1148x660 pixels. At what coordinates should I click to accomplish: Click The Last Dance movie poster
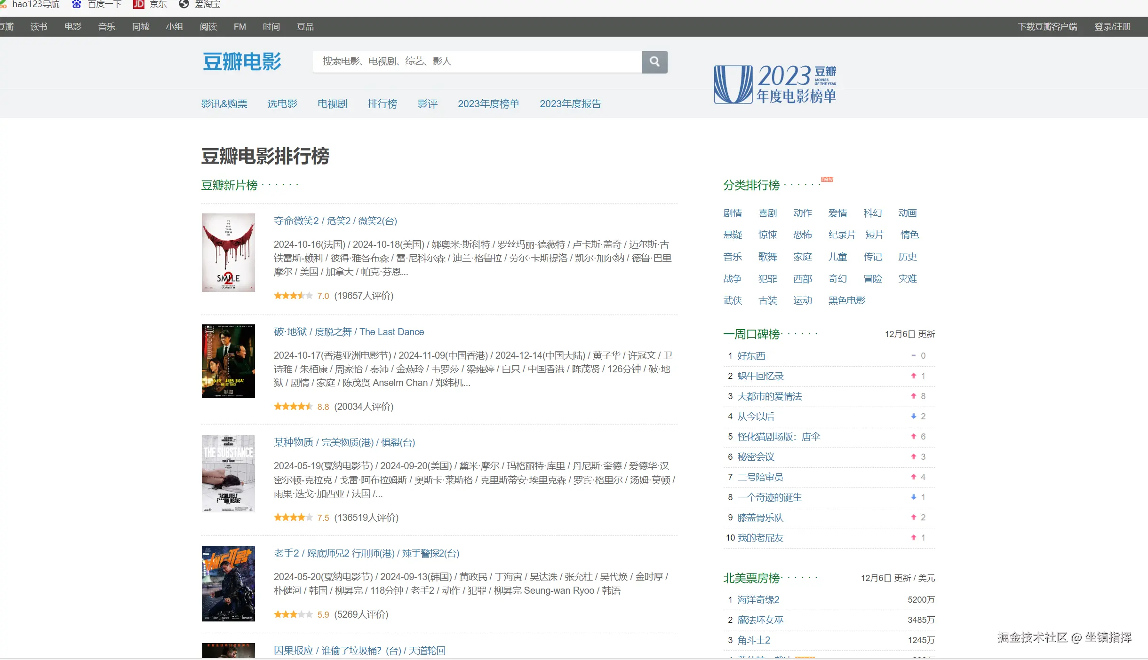[228, 361]
